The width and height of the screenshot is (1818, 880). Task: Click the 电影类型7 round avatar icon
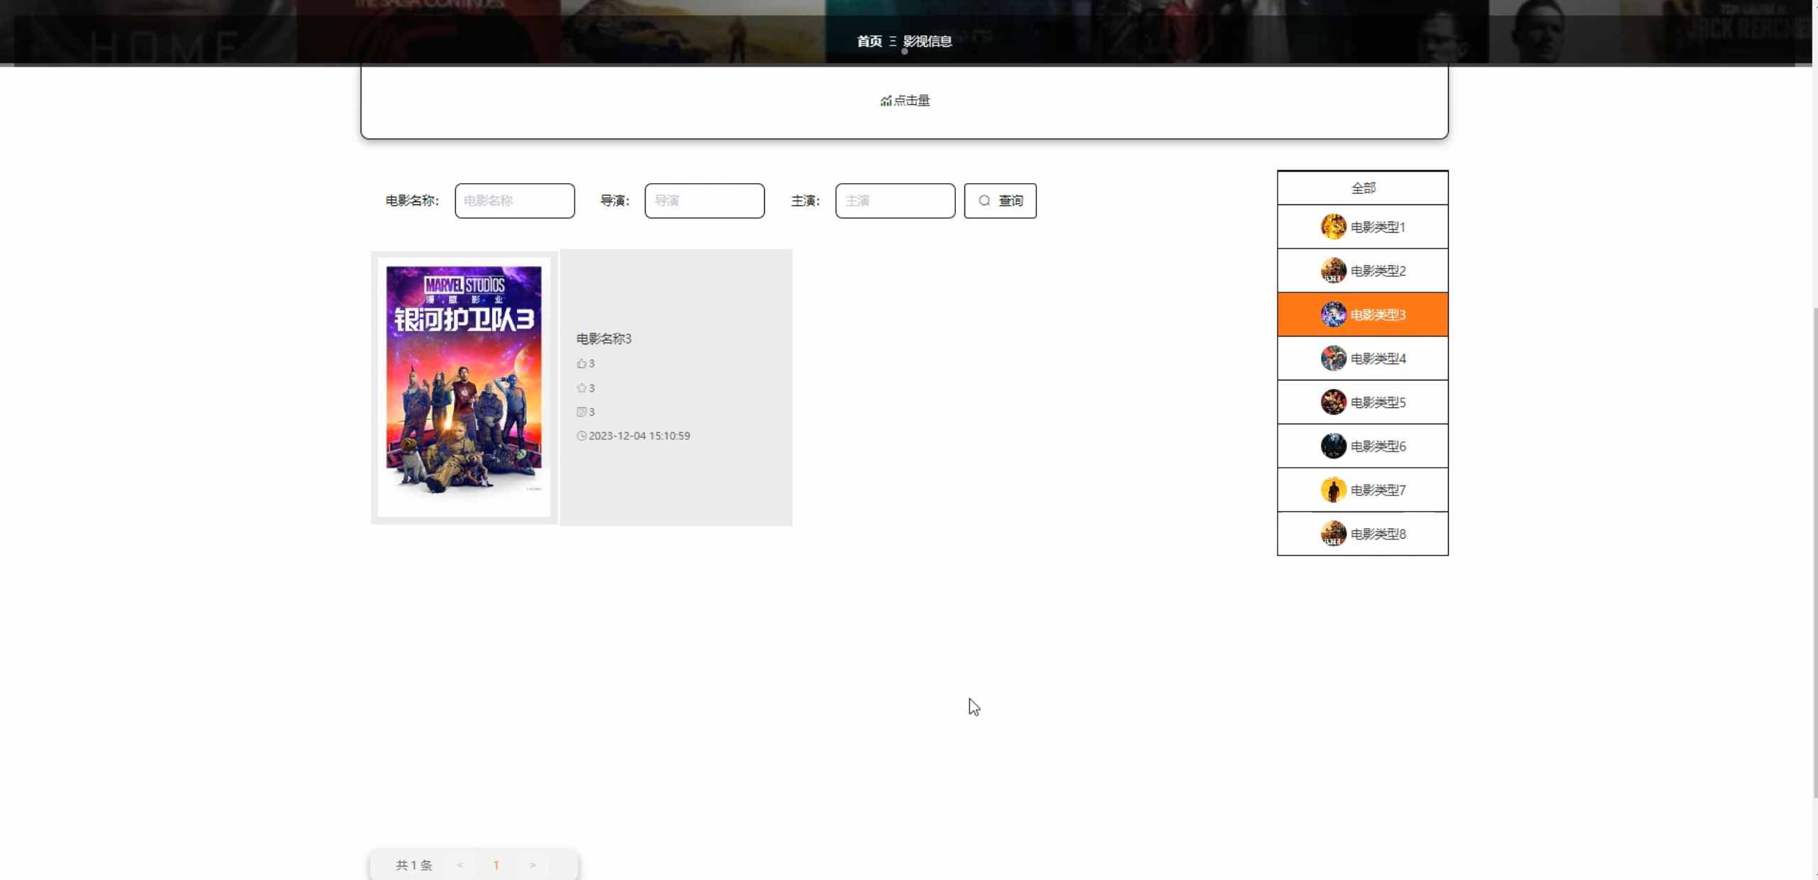(x=1333, y=490)
